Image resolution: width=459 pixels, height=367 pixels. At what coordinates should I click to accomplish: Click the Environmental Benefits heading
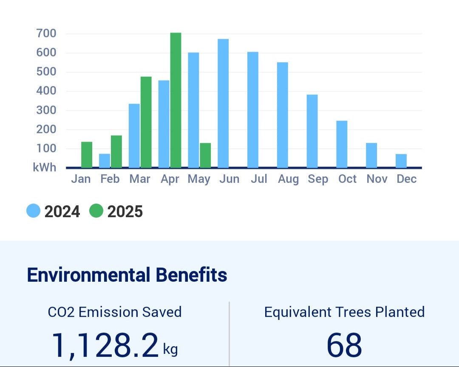pyautogui.click(x=127, y=275)
